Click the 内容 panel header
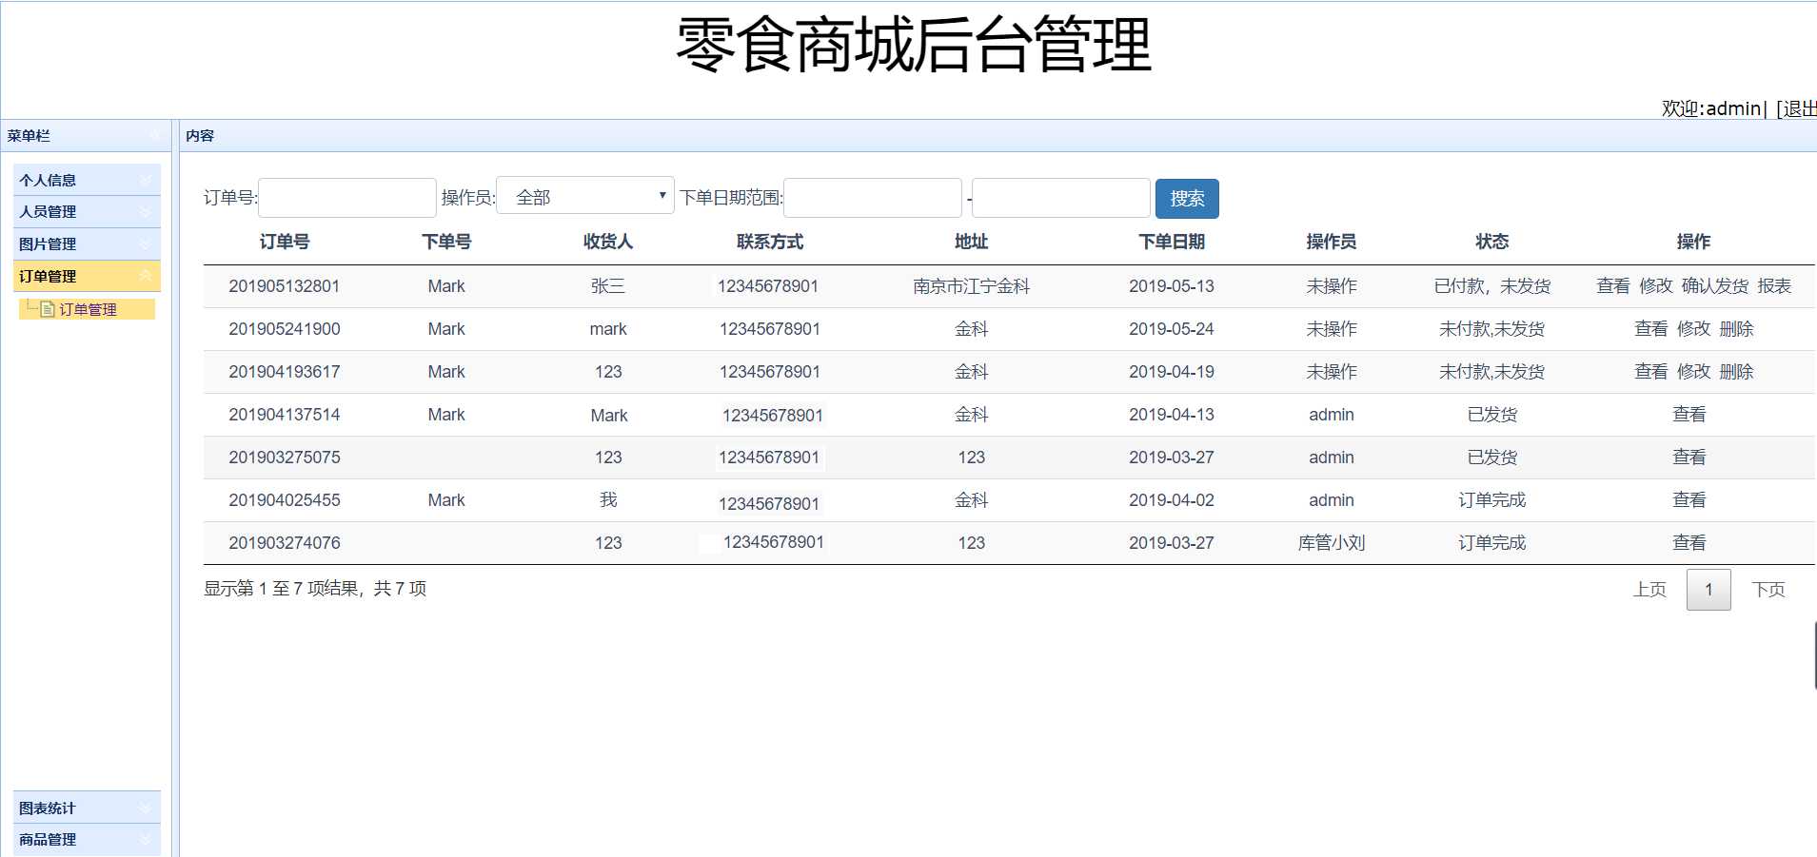The width and height of the screenshot is (1817, 857). [x=998, y=136]
